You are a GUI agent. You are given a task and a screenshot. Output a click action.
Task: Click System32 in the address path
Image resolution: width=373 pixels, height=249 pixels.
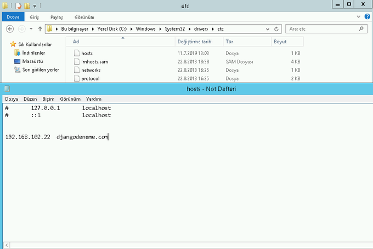point(174,28)
